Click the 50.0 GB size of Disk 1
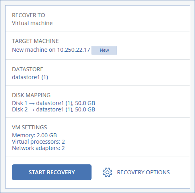This screenshot has width=195, height=193. point(85,103)
